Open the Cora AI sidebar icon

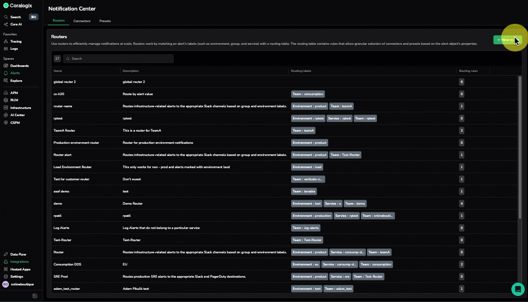(6, 24)
